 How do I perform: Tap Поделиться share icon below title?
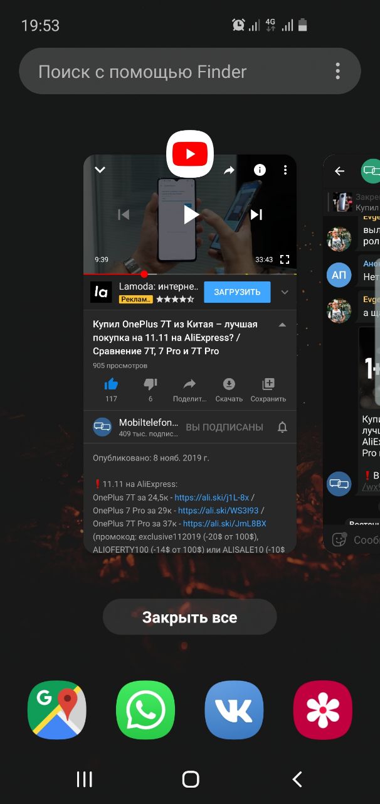click(189, 384)
